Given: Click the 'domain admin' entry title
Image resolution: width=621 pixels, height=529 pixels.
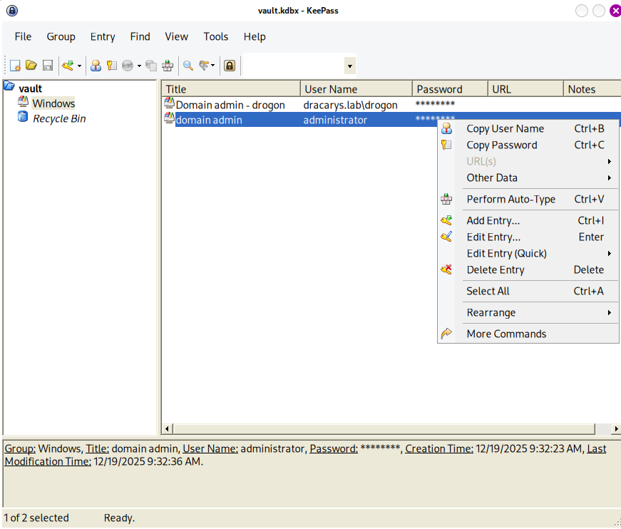Looking at the screenshot, I should click(x=209, y=120).
